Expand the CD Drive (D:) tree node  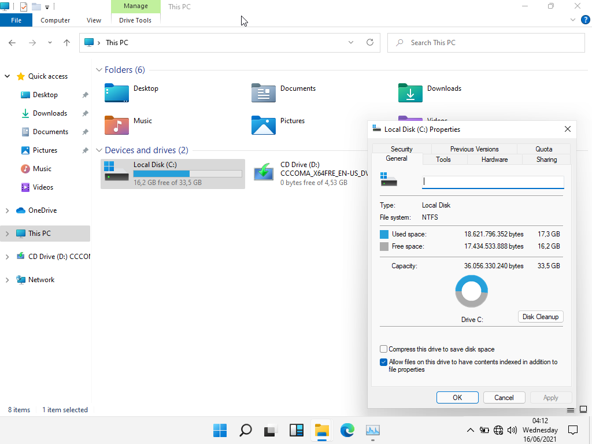(x=7, y=257)
